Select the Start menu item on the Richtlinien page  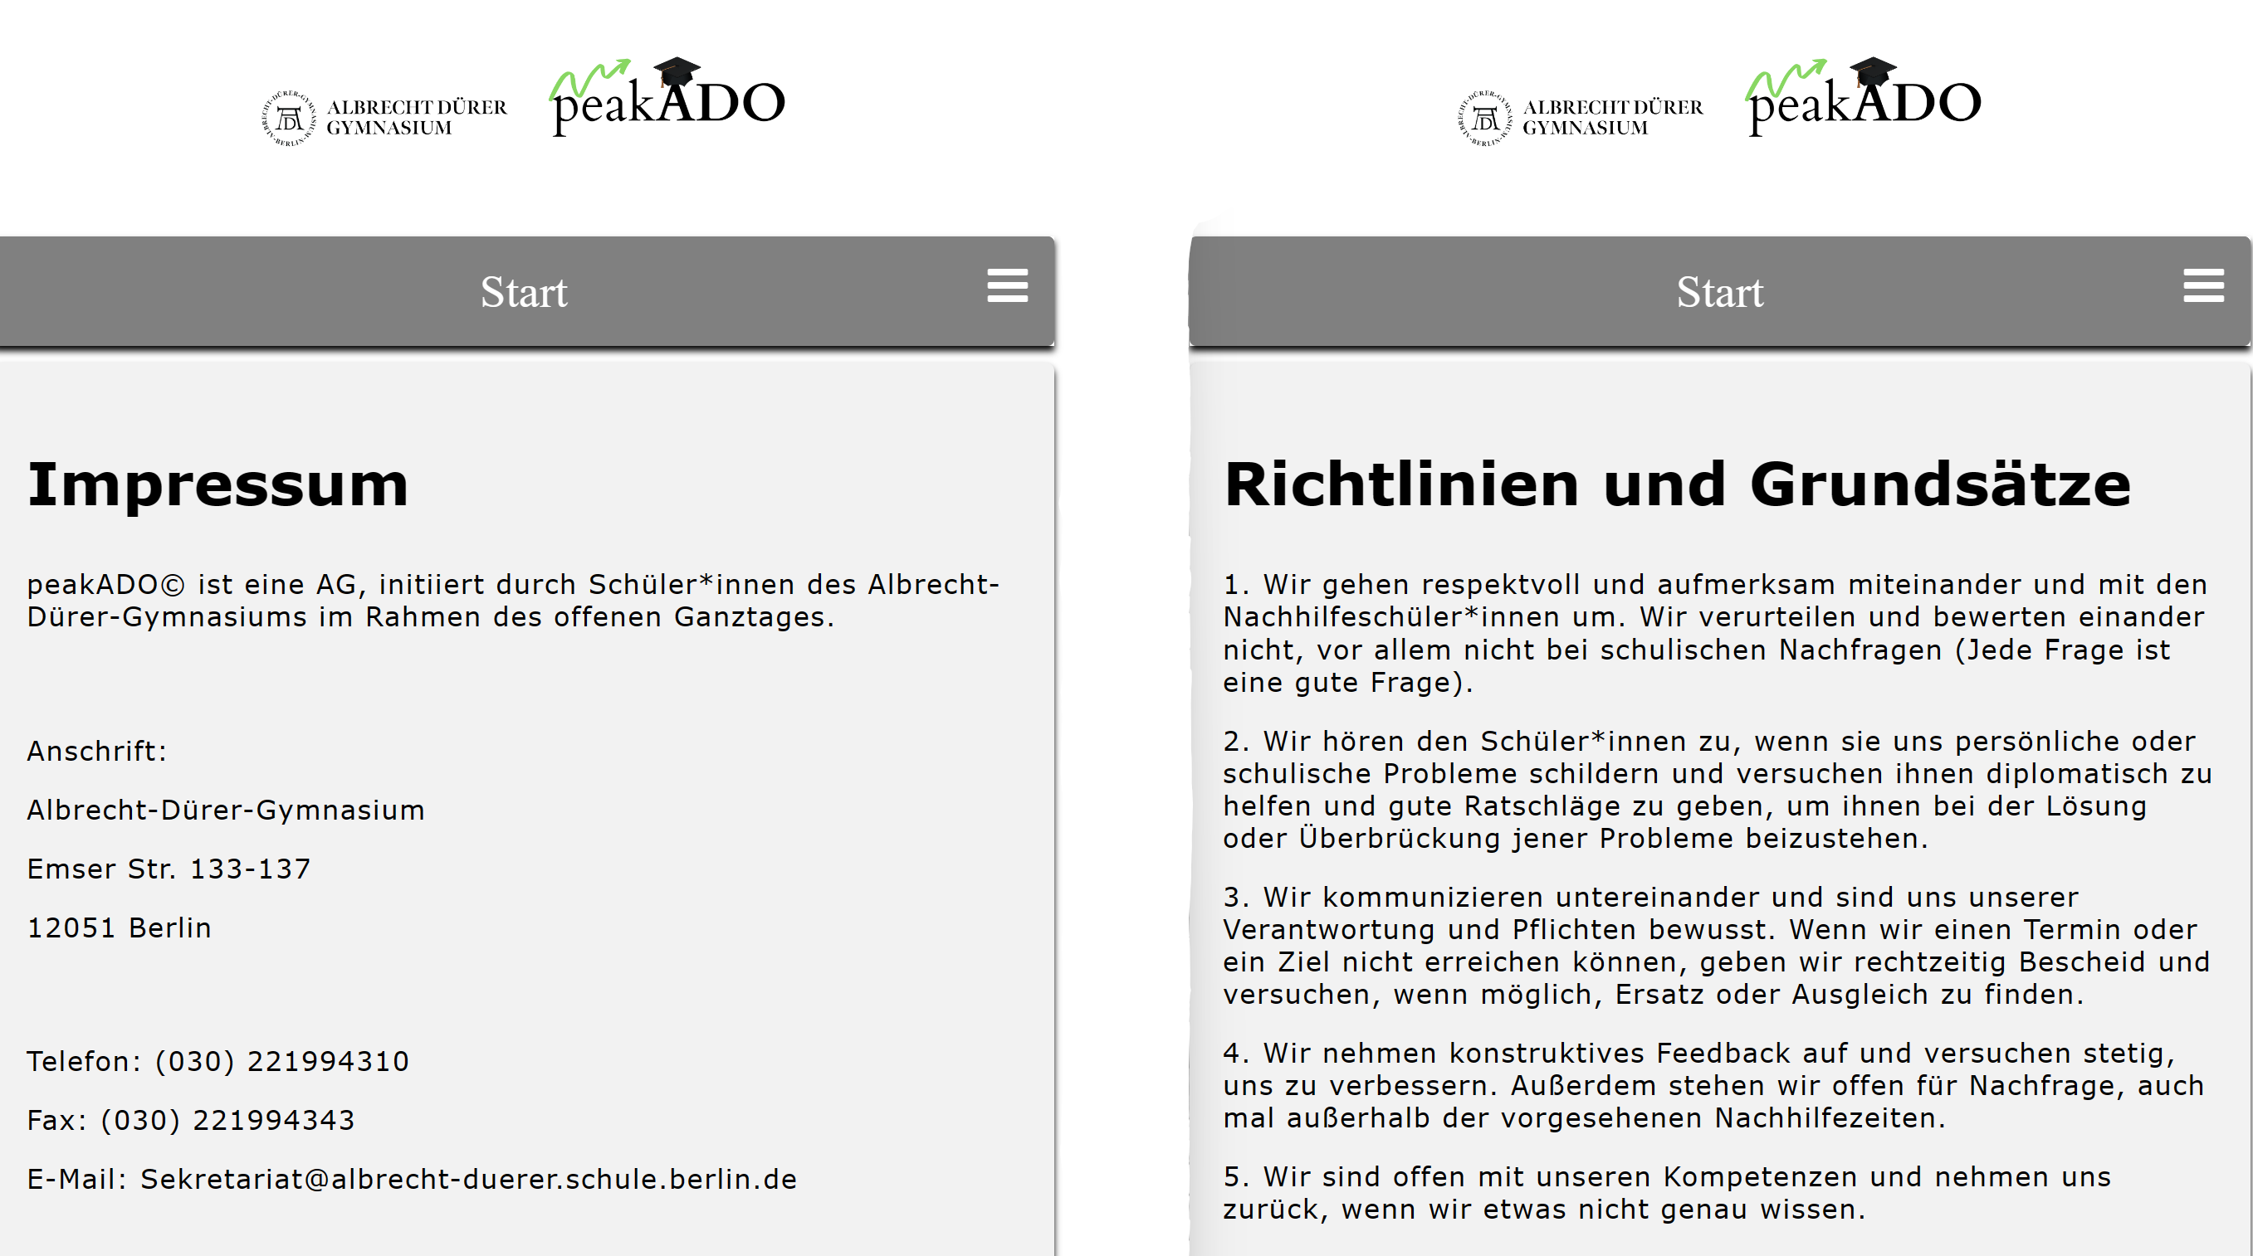(1720, 291)
